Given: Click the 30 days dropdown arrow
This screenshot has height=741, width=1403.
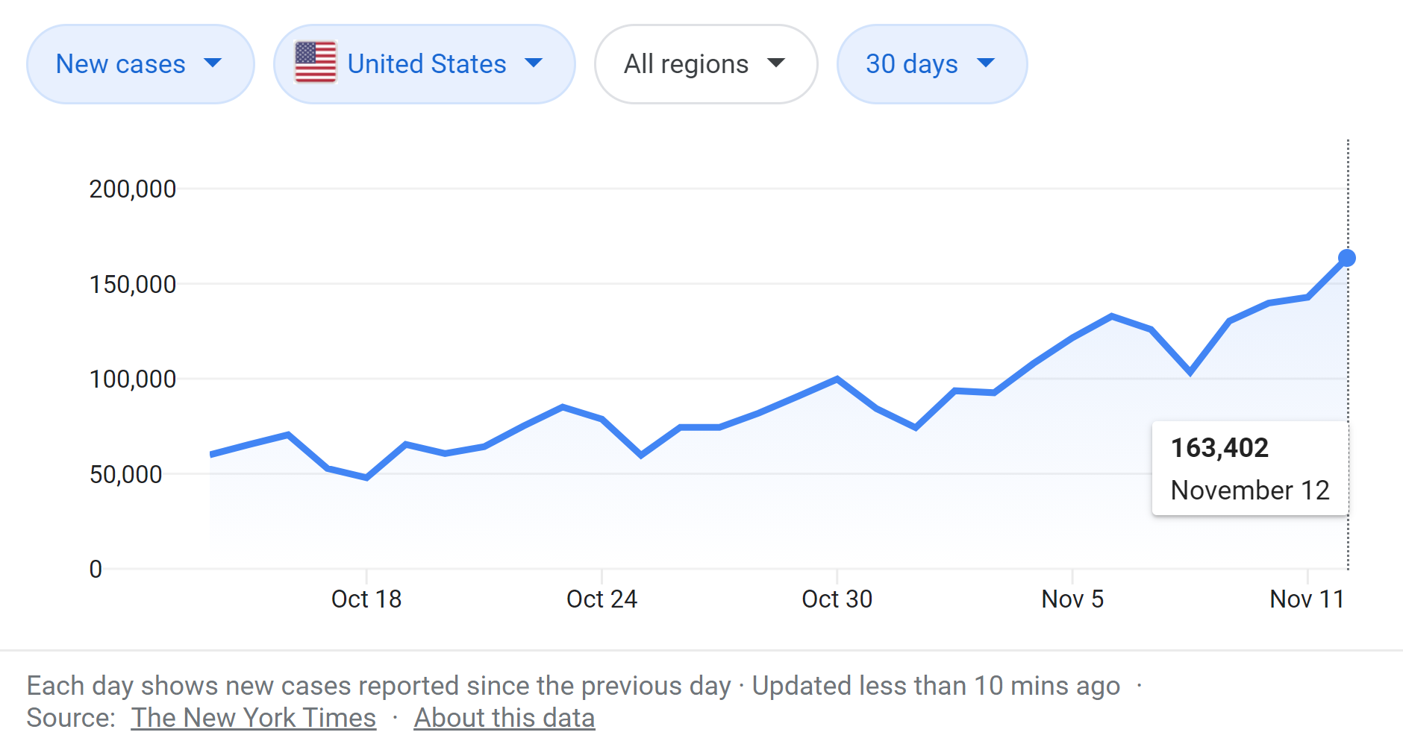Looking at the screenshot, I should click(x=986, y=63).
